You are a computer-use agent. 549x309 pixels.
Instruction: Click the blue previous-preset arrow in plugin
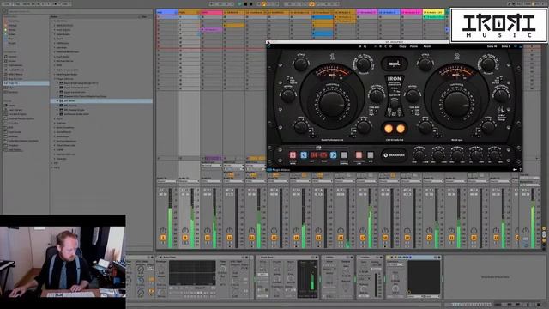pos(304,155)
